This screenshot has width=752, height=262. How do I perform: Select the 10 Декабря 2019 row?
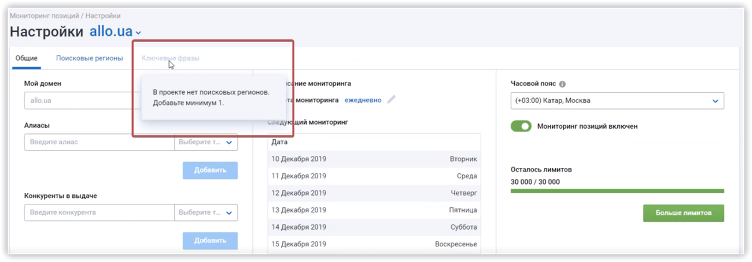pos(374,159)
